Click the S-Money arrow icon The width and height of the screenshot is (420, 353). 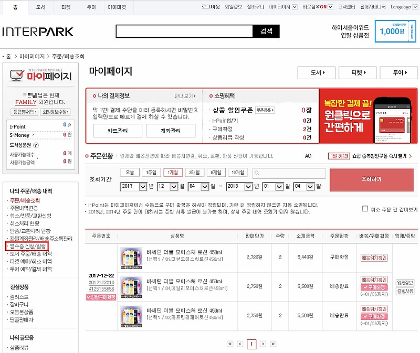coord(33,135)
